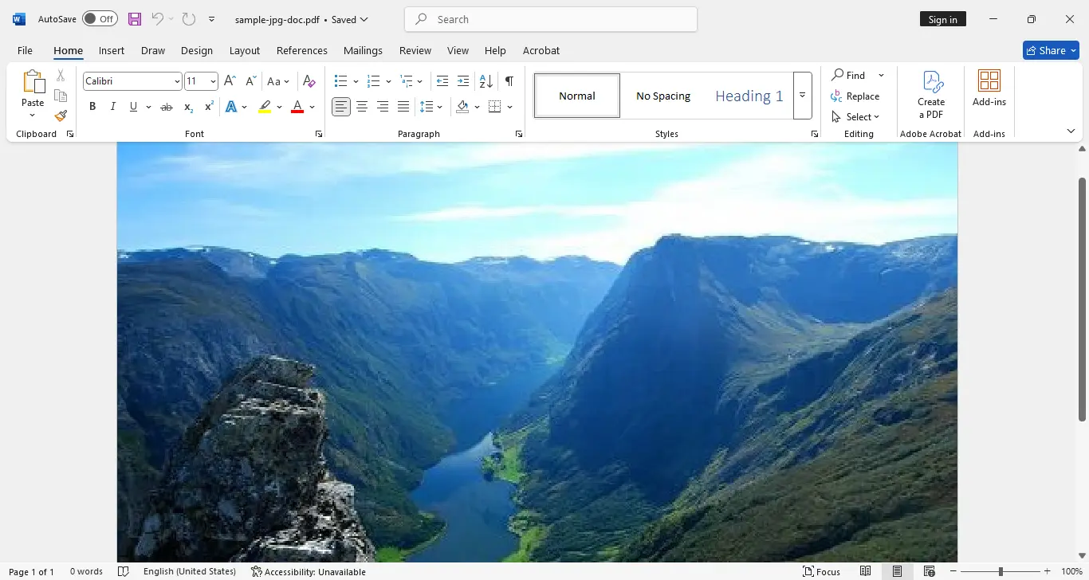
Task: Apply Strikethrough formatting
Action: (x=167, y=107)
